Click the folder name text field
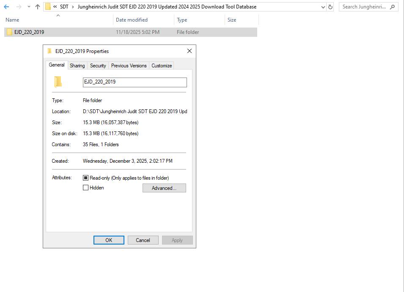Viewport: 404px width, 292px height. click(x=135, y=82)
